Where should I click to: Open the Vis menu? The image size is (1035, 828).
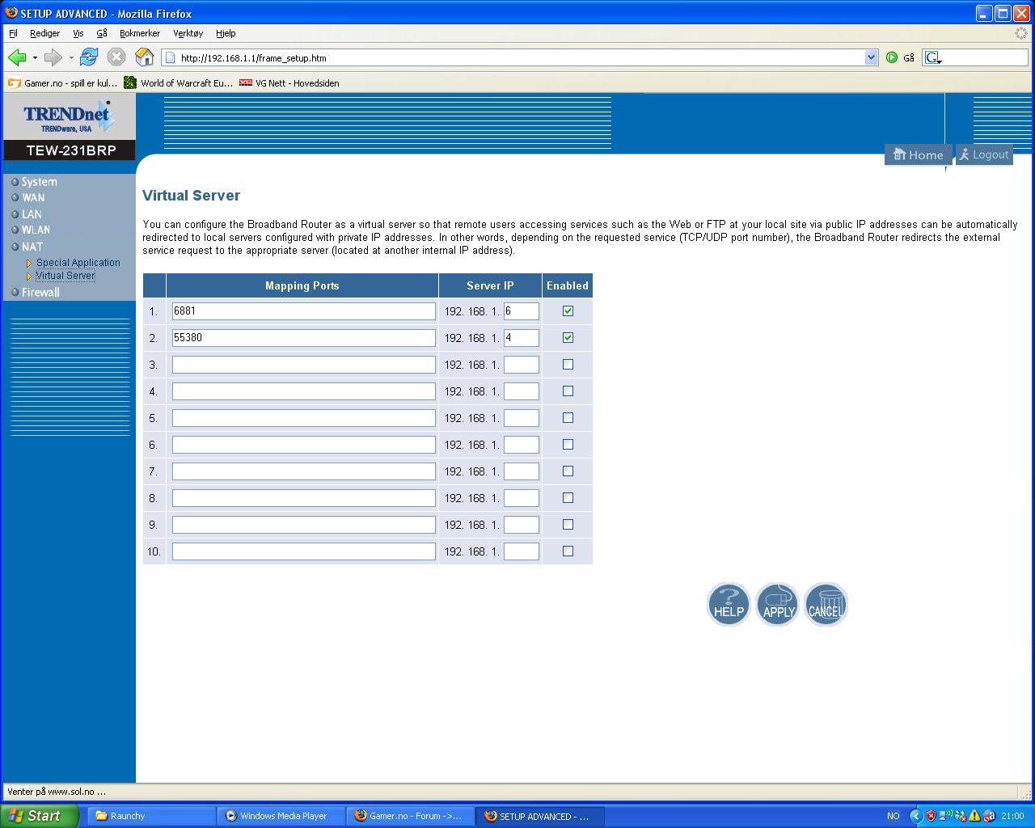(78, 33)
